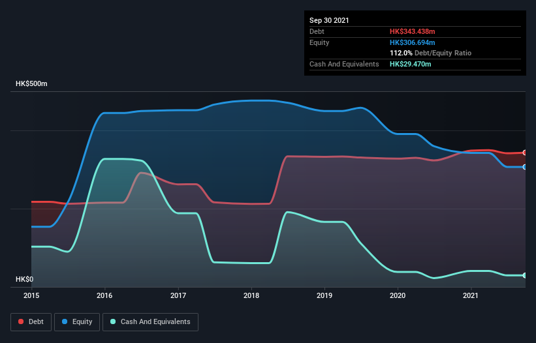Click the red Debt legend dot

pos(21,321)
